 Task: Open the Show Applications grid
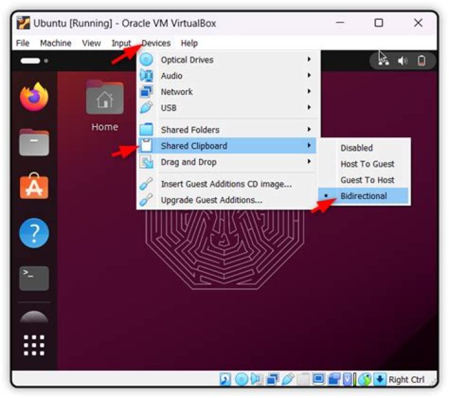[x=34, y=345]
